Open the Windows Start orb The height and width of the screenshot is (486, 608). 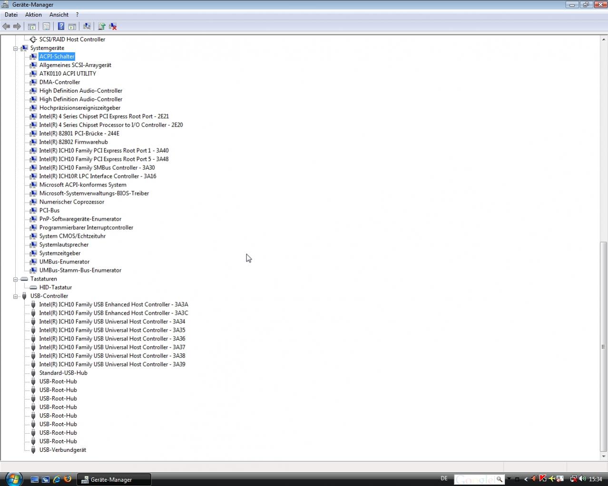coord(14,478)
